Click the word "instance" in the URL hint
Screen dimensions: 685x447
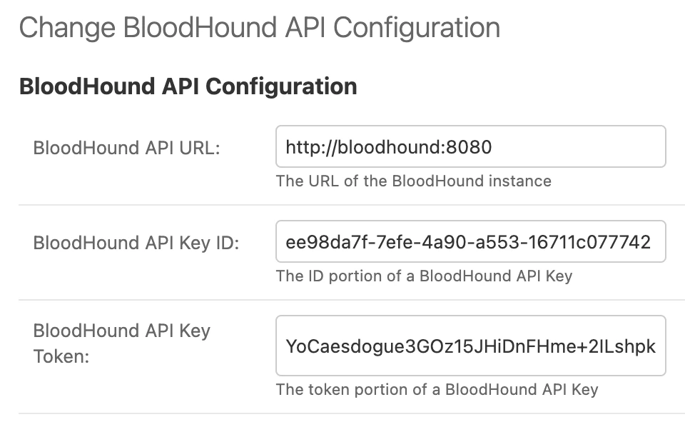(x=519, y=181)
